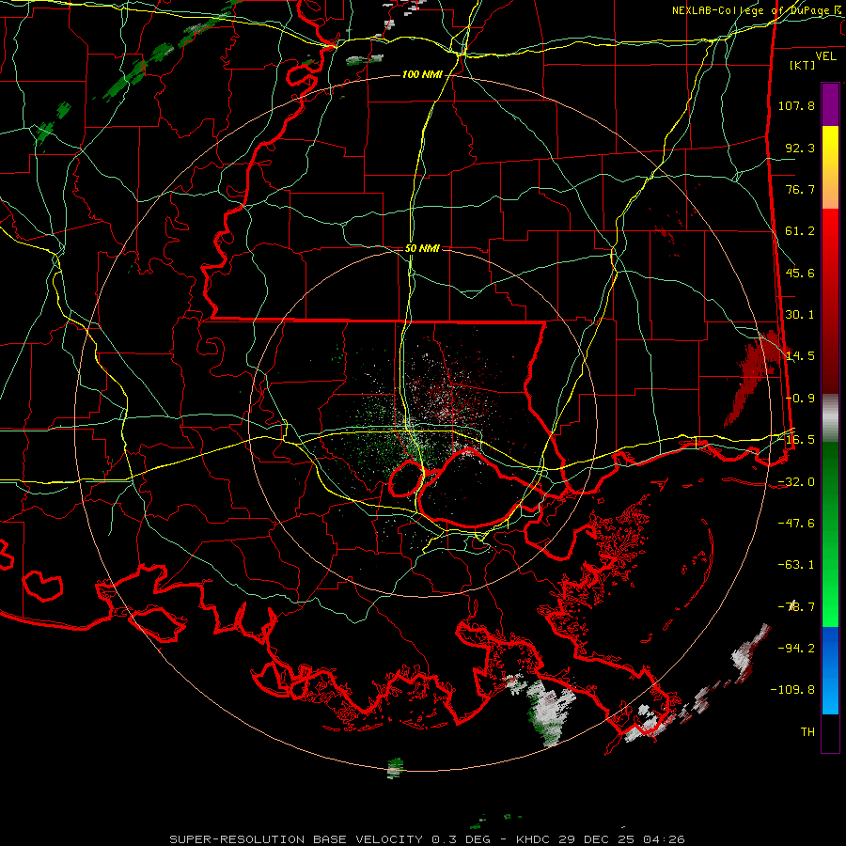Click the small green echo on the 100 NMI ring south
Viewport: 846px width, 846px height.
click(396, 768)
